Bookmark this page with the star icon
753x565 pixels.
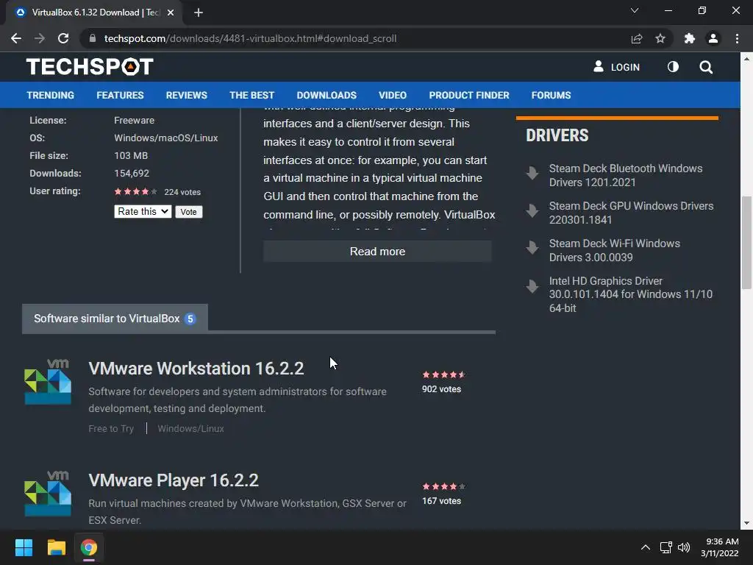click(x=660, y=38)
